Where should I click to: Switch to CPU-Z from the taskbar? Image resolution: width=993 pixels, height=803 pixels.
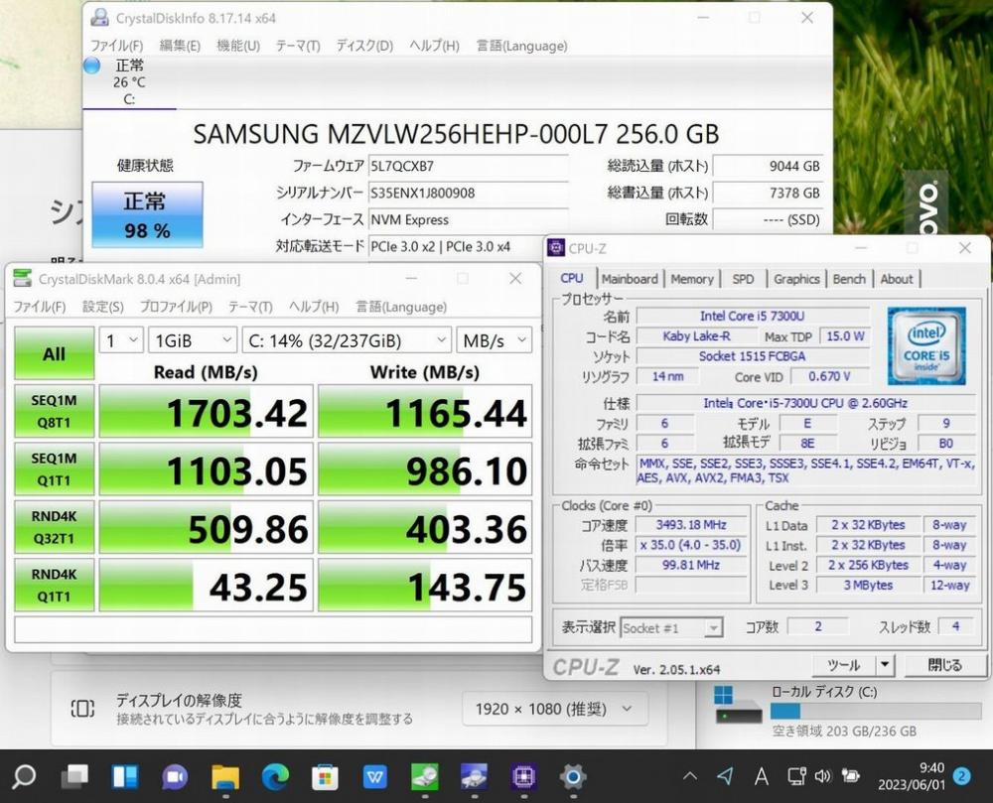[x=523, y=776]
